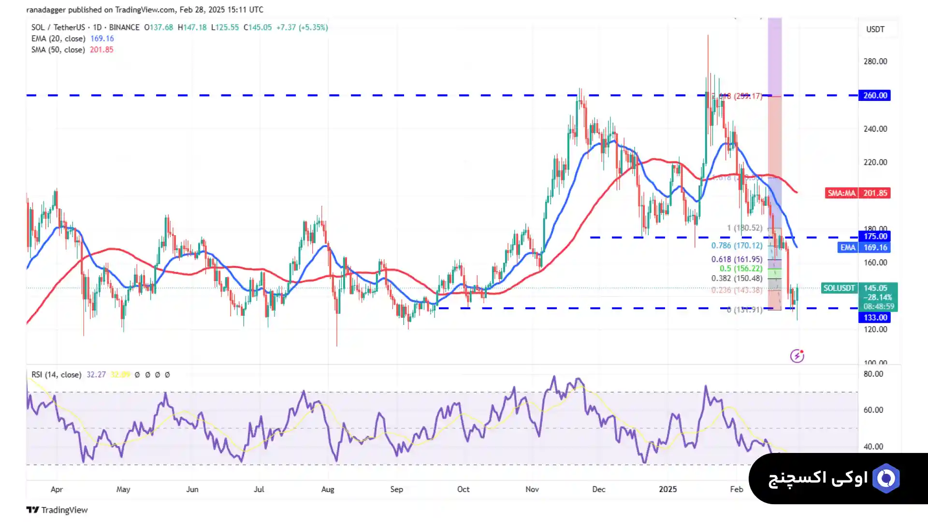Click the 2025 label on time axis
Image resolution: width=928 pixels, height=522 pixels.
pos(668,489)
